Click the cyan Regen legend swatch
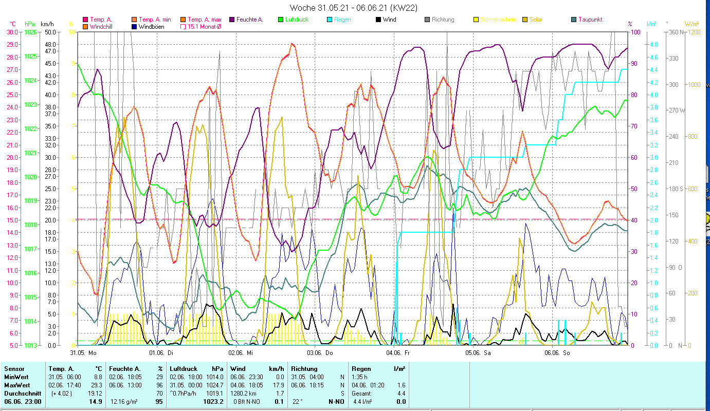 [x=330, y=20]
